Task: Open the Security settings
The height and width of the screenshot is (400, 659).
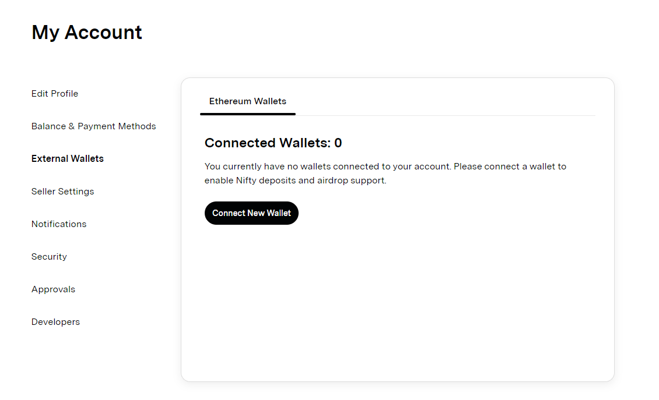Action: point(49,257)
